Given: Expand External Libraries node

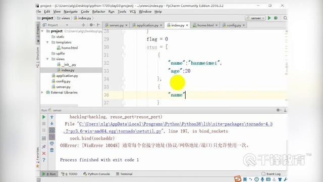Looking at the screenshot, I should [x=42, y=93].
